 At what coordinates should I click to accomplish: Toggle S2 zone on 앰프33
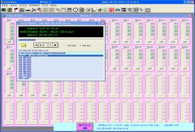[x=12, y=84]
